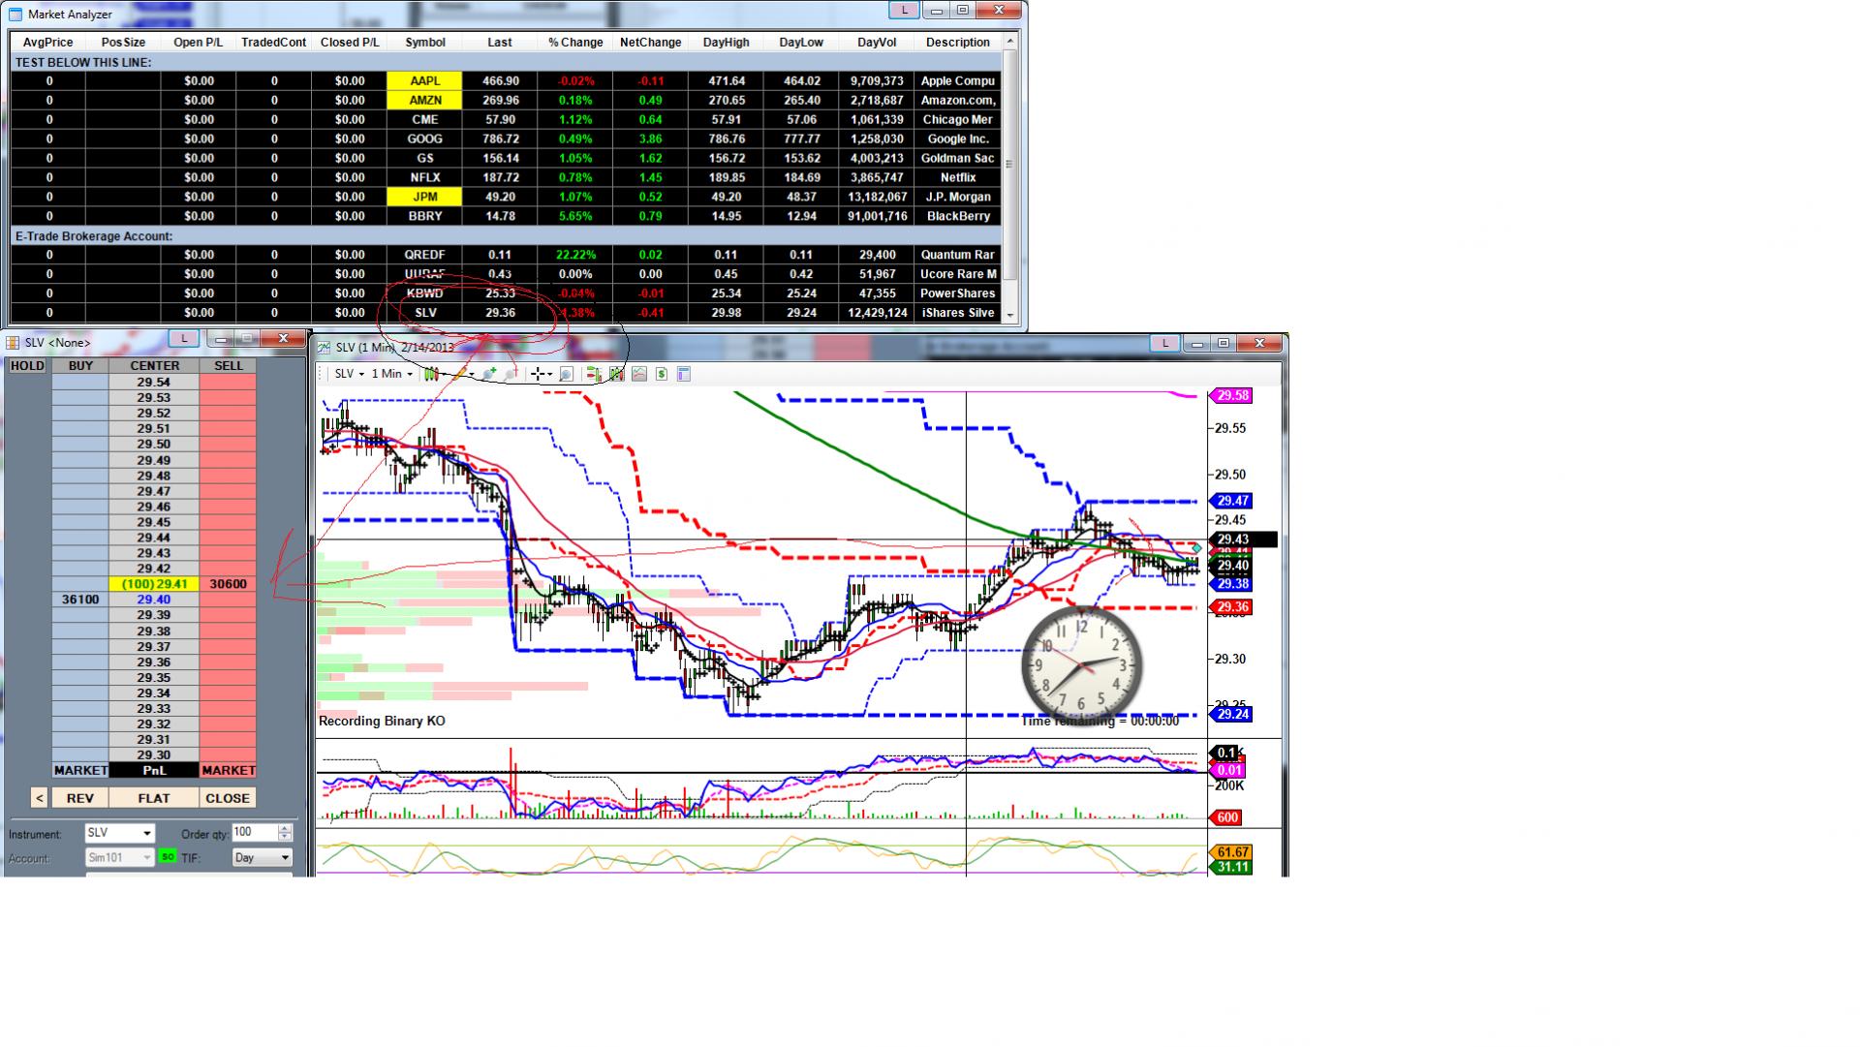Open the Indicators chart icon

(638, 374)
